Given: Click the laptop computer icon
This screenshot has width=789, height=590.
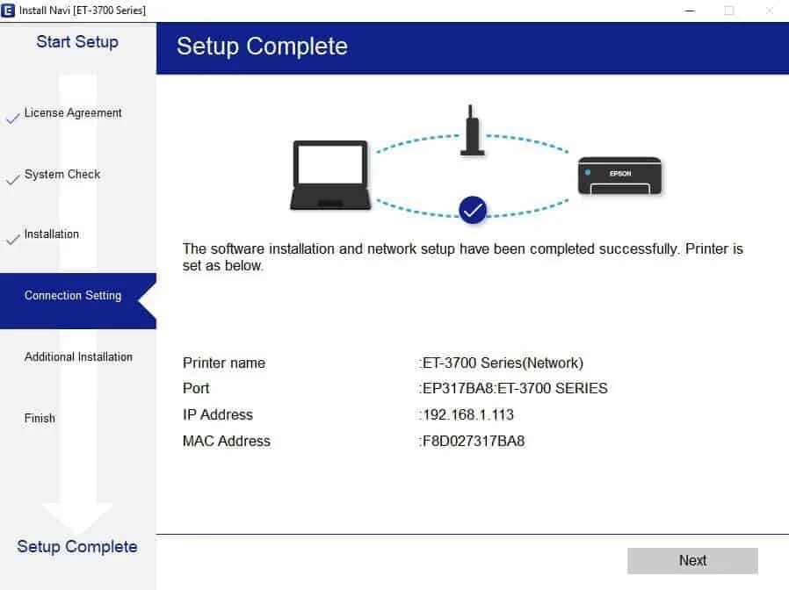Looking at the screenshot, I should (330, 175).
